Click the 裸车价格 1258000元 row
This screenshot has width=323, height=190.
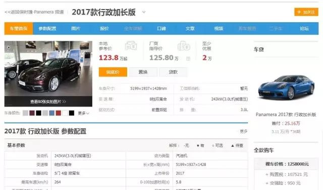(x=286, y=164)
